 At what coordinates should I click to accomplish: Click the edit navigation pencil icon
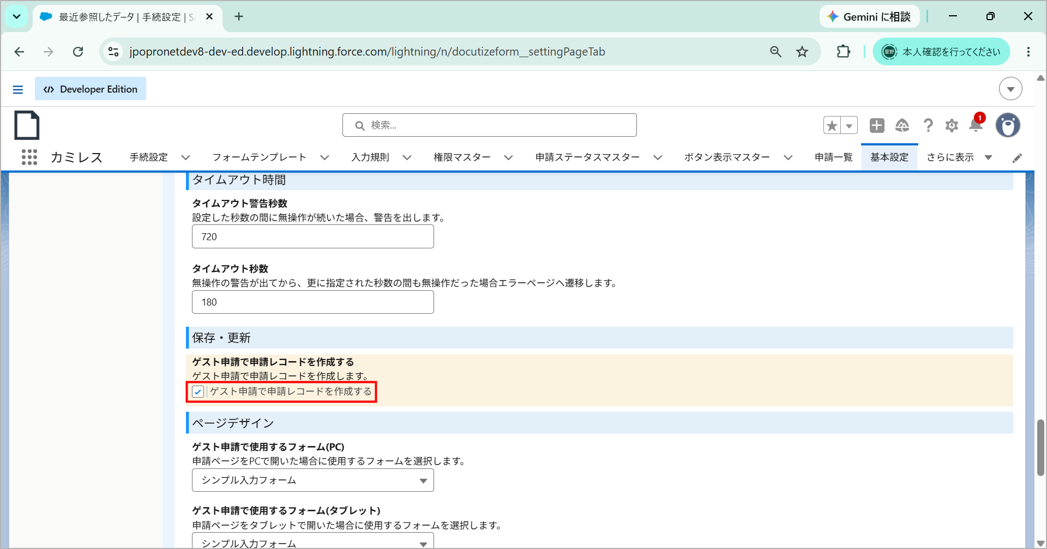click(1017, 158)
